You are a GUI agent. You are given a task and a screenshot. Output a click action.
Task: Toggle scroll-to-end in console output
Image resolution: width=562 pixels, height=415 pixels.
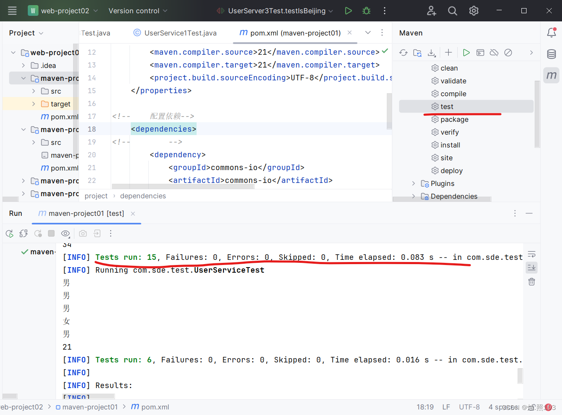(x=531, y=268)
